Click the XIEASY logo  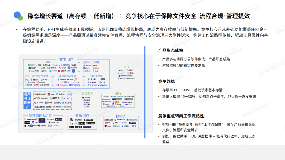click(x=102, y=85)
